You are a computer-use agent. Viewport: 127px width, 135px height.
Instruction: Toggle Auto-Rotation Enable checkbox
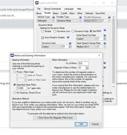(43, 38)
